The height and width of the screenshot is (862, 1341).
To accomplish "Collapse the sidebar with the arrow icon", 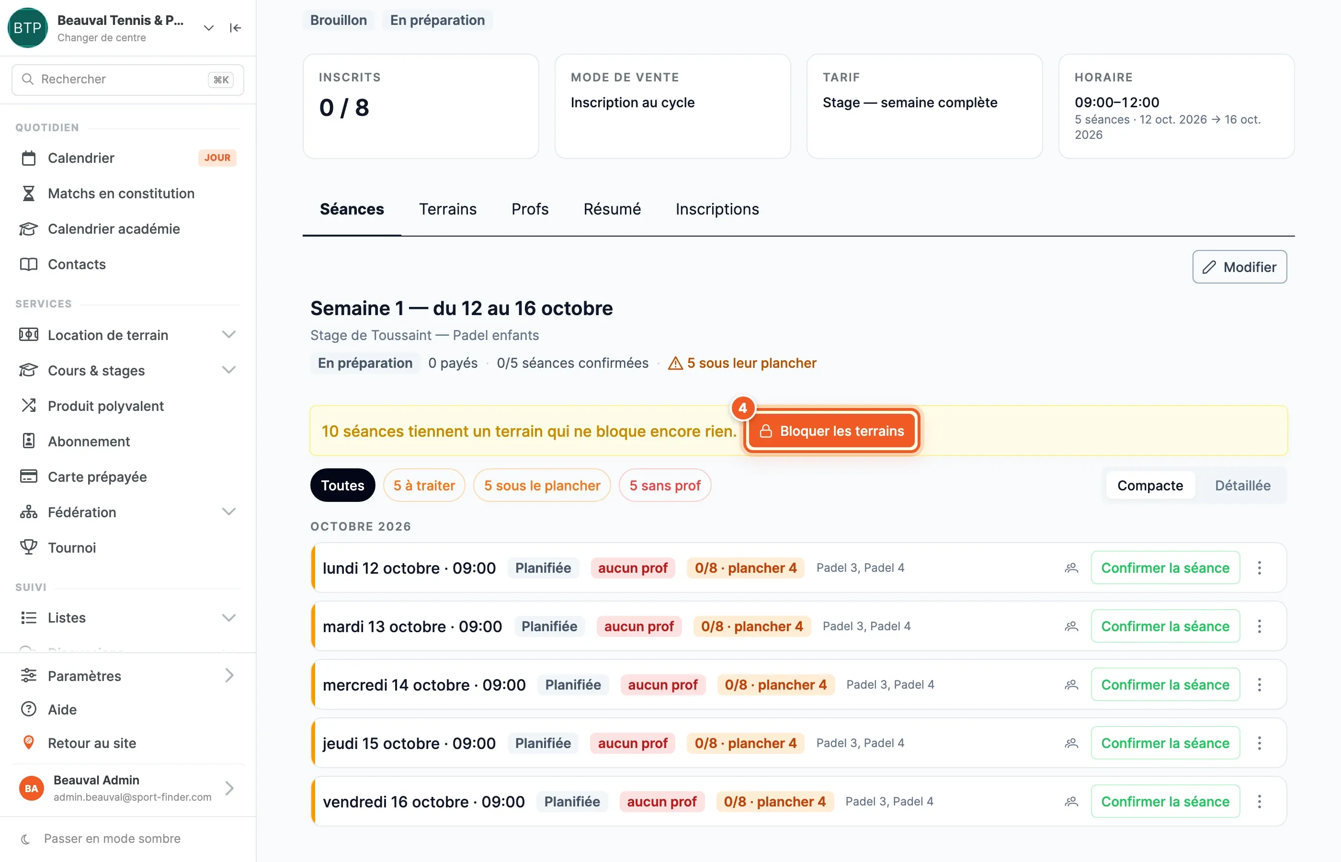I will tap(235, 27).
